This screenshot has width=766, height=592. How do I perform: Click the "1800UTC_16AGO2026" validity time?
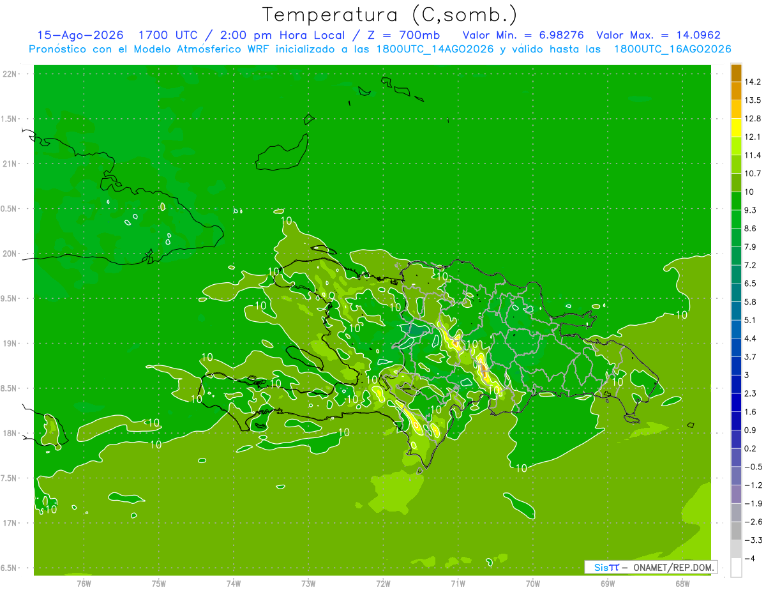tap(672, 49)
